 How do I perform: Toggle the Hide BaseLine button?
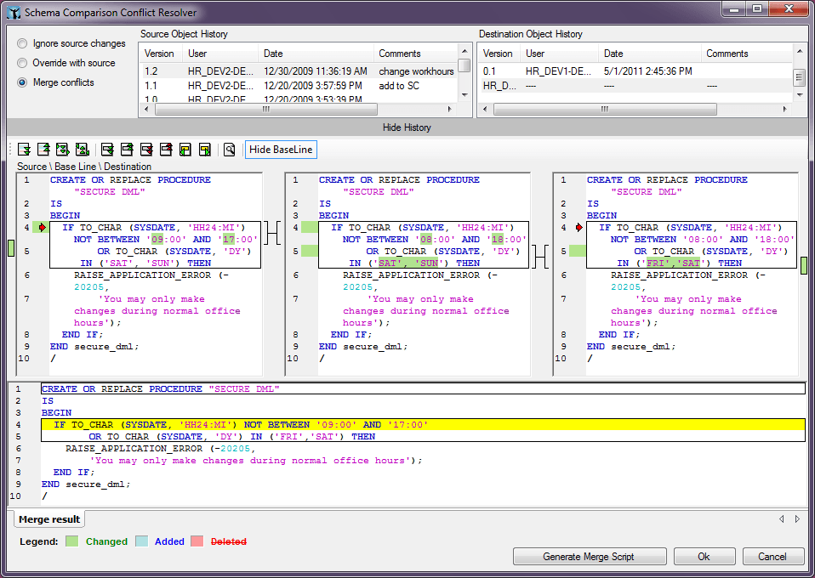(x=281, y=150)
